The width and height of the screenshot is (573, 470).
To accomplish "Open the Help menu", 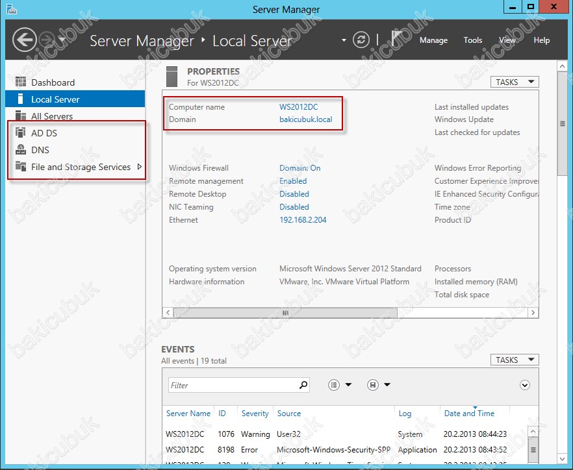I will (542, 40).
